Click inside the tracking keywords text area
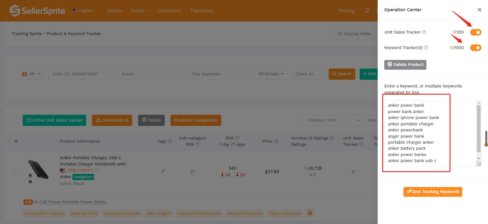The width and height of the screenshot is (488, 224). click(430, 133)
